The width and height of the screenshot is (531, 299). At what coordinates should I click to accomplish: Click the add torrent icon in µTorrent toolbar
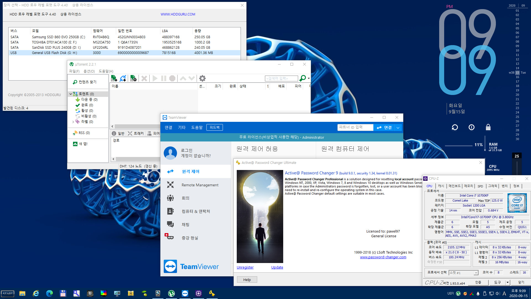(x=114, y=78)
